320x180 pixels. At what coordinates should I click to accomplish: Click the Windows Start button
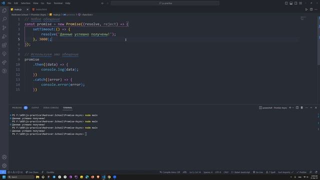tap(4, 177)
